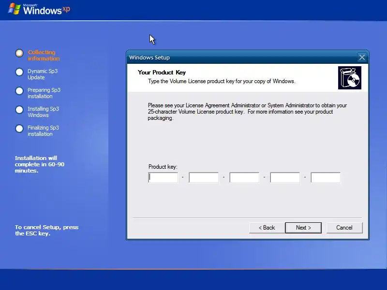Click the 'Windows Setup' title bar text
The height and width of the screenshot is (290, 387).
point(149,58)
